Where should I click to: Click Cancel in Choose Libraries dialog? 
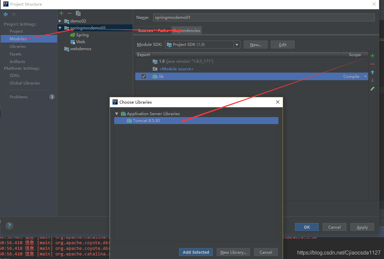click(266, 252)
